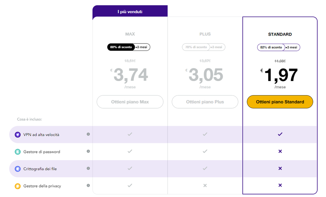The width and height of the screenshot is (326, 197).
Task: Click Ottieni piano Plus button
Action: click(x=205, y=102)
